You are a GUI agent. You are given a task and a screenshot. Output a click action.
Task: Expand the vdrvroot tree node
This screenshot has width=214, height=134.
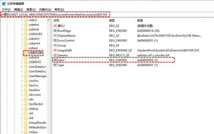tap(22, 95)
